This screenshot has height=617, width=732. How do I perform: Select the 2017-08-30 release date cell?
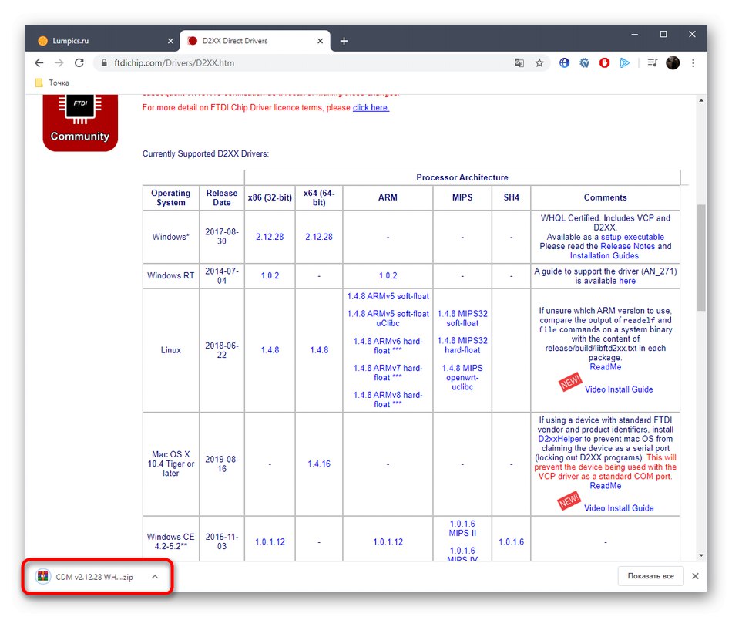(222, 237)
